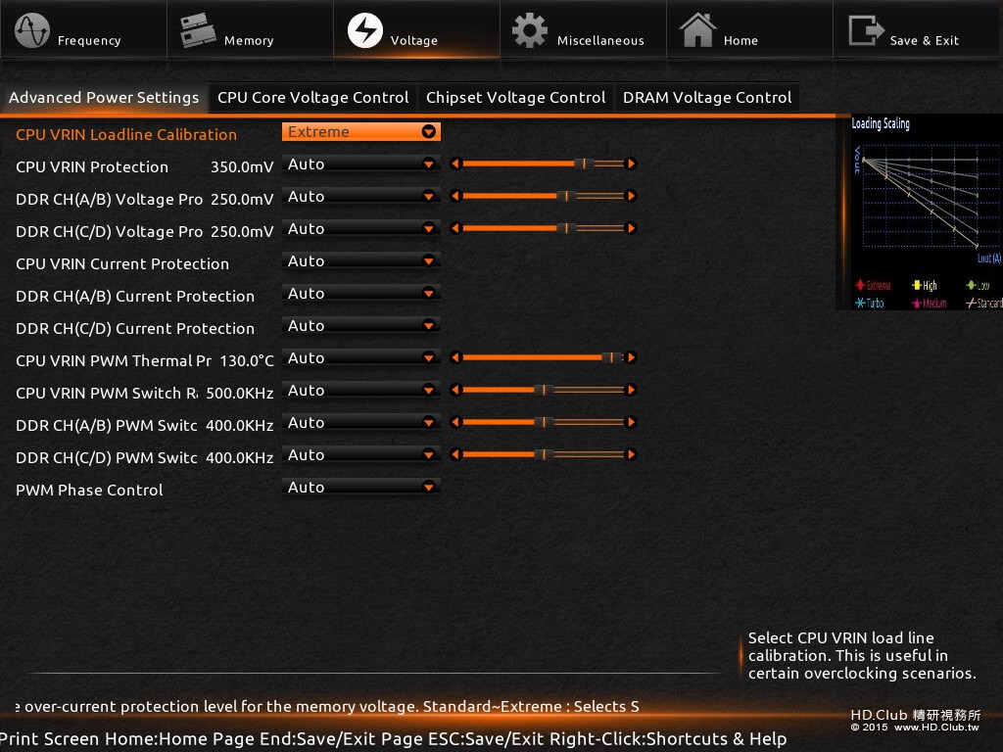The image size is (1003, 752).
Task: Increase DDR CH(C/D) Voltage Protection right arrow
Action: click(631, 228)
